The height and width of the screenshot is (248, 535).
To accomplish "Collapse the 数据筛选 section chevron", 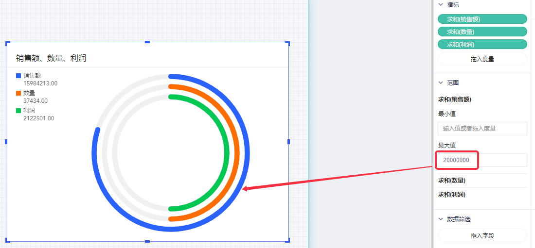I will (441, 219).
